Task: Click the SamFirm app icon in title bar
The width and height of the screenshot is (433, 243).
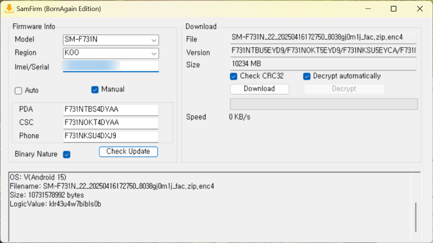Action: pyautogui.click(x=9, y=9)
